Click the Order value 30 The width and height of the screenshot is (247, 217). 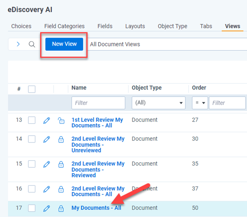click(x=195, y=139)
